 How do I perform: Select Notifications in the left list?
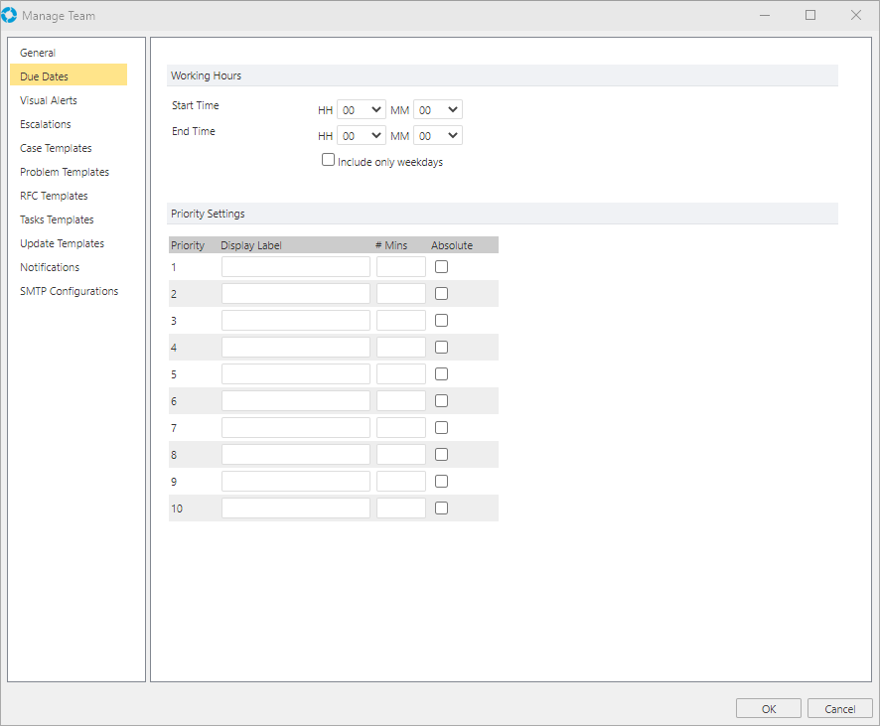[50, 267]
